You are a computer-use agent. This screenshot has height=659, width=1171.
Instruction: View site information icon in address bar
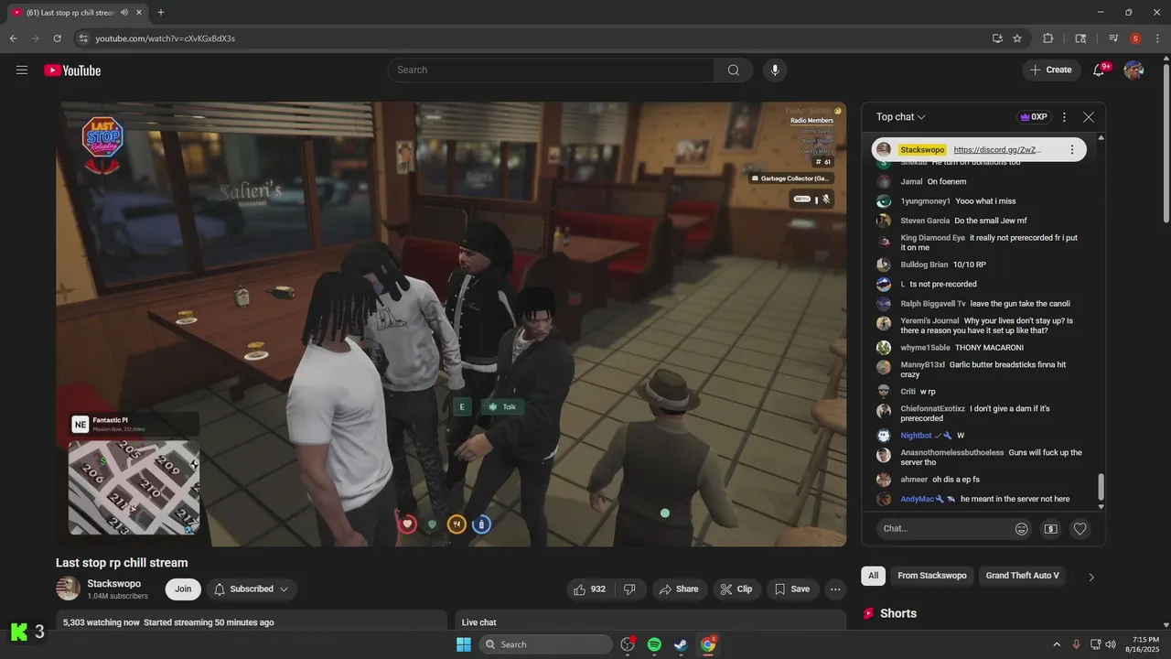click(82, 38)
